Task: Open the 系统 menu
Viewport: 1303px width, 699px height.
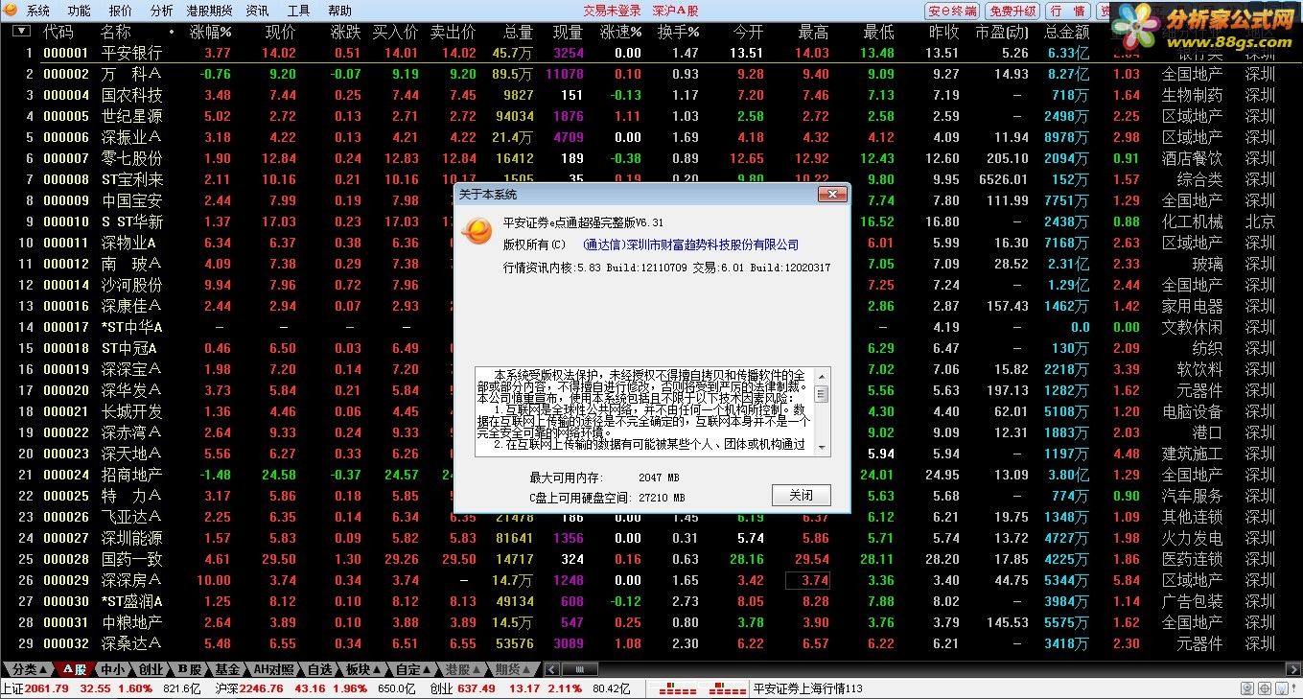Action: 38,11
